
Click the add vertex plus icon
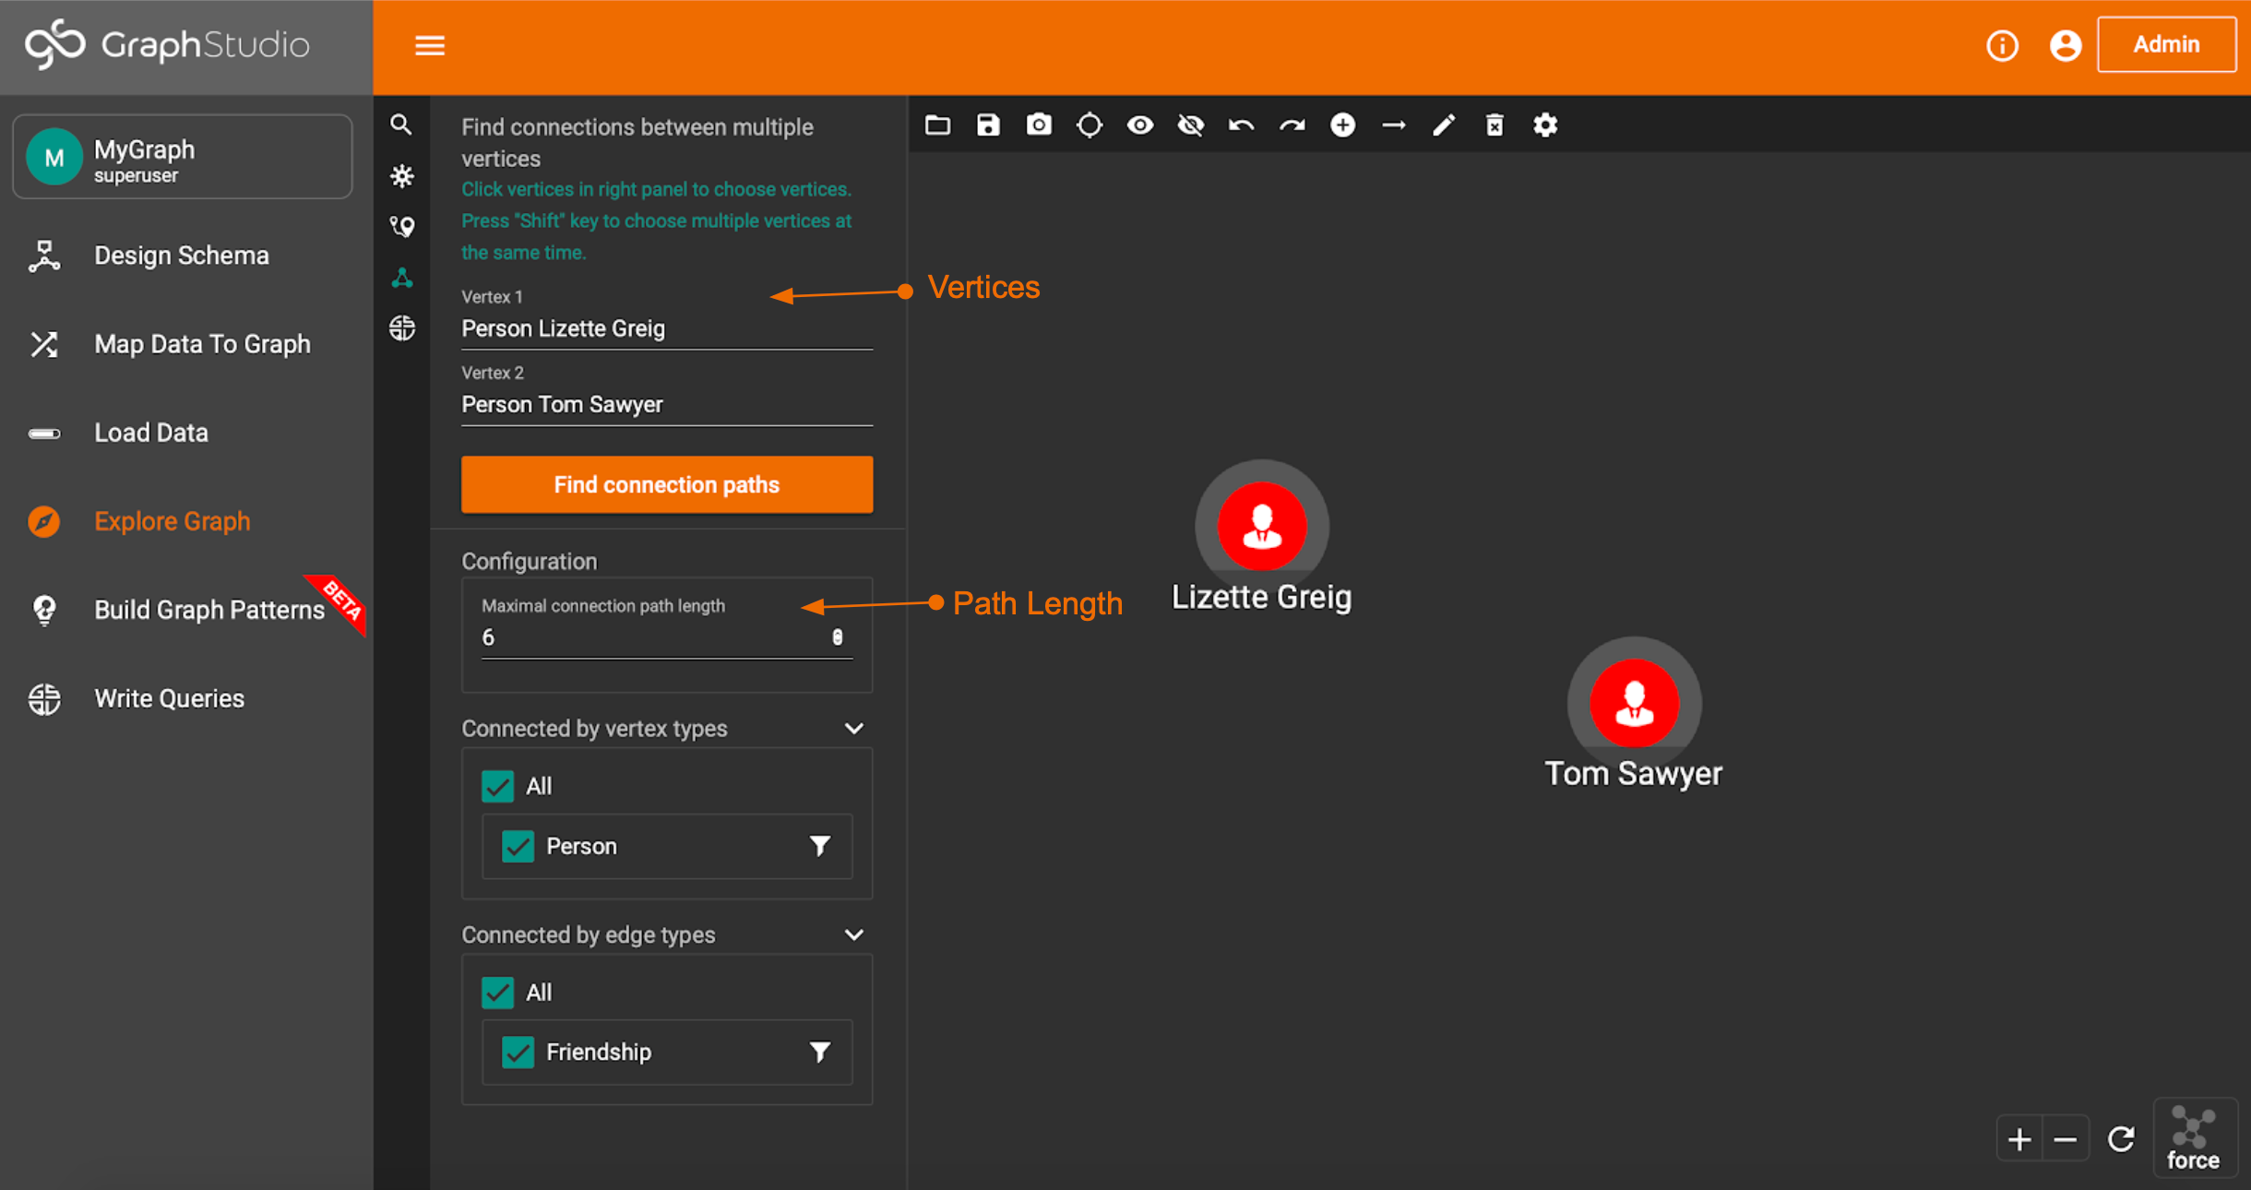[1342, 125]
